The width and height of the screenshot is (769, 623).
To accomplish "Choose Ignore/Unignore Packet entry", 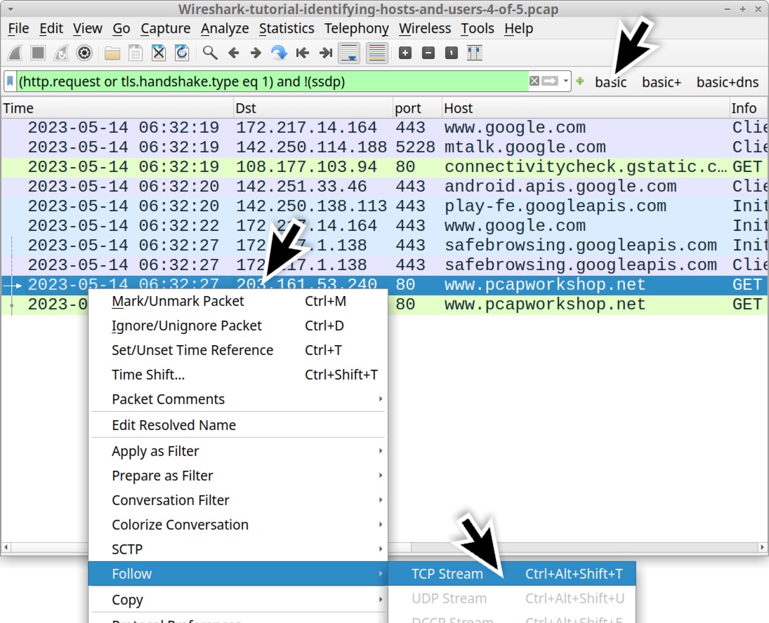I will point(238,326).
